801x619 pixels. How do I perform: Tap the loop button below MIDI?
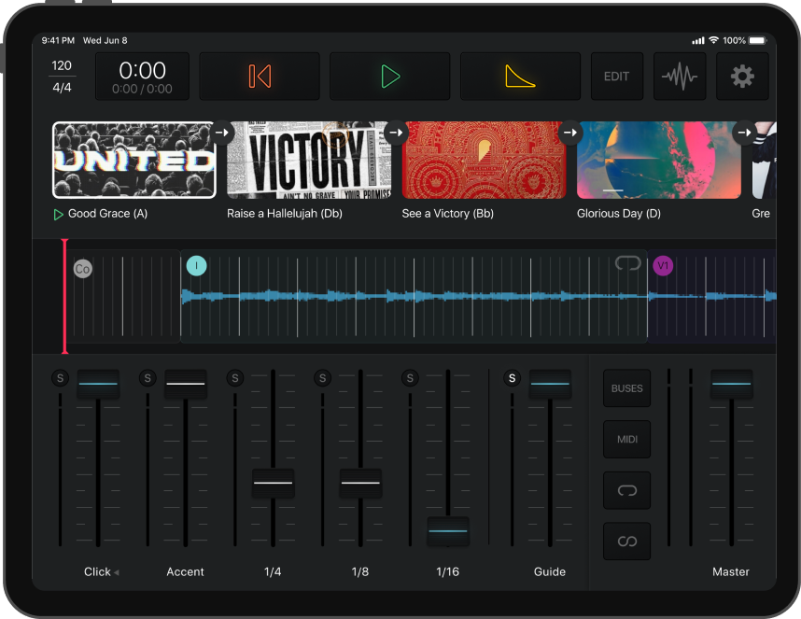coord(626,490)
